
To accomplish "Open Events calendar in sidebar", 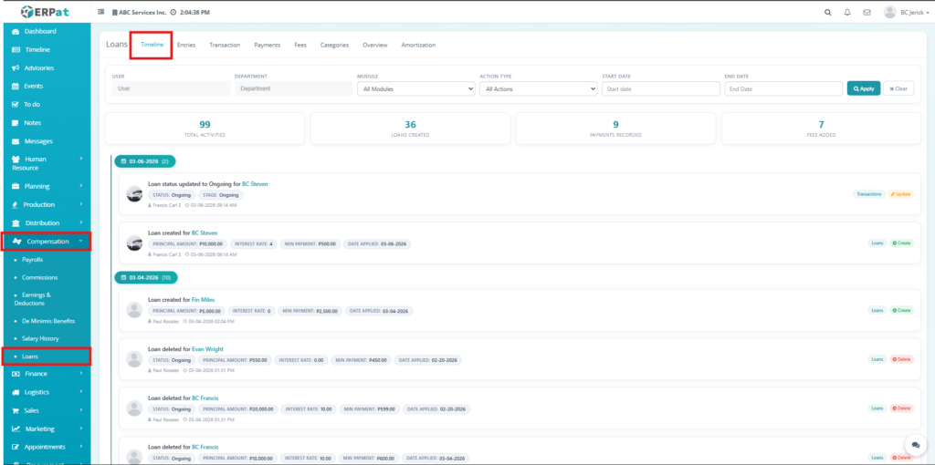I will click(x=33, y=86).
